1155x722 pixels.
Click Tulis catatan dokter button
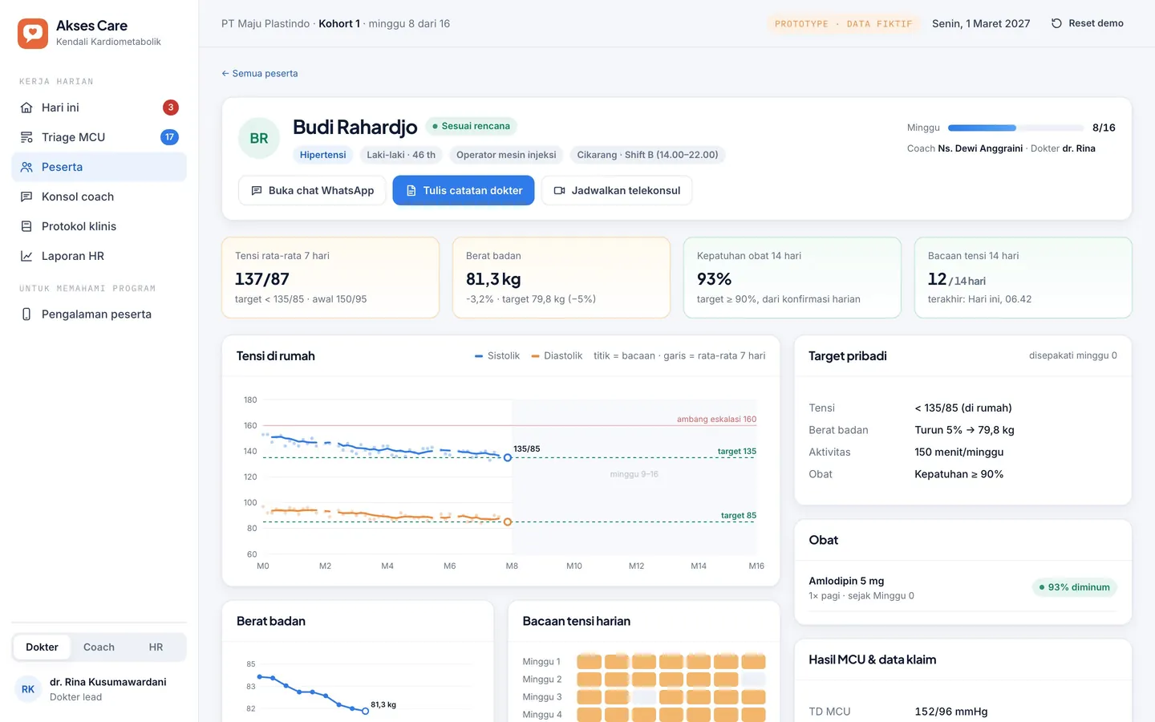pos(464,191)
